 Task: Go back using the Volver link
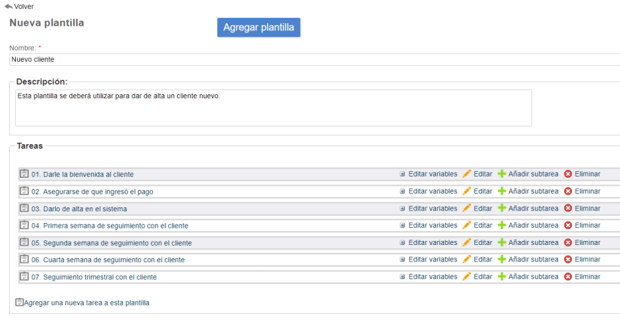[x=24, y=7]
